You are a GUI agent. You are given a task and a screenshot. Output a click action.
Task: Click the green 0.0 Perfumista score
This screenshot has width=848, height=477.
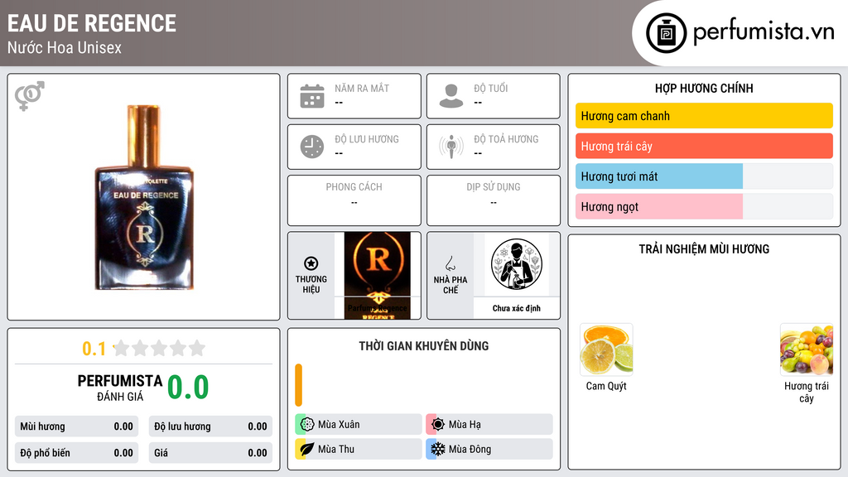click(188, 388)
